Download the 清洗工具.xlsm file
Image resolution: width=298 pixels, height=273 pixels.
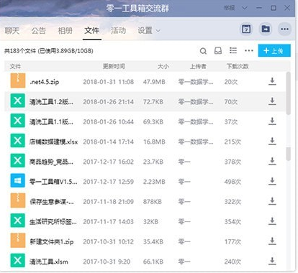point(272,261)
